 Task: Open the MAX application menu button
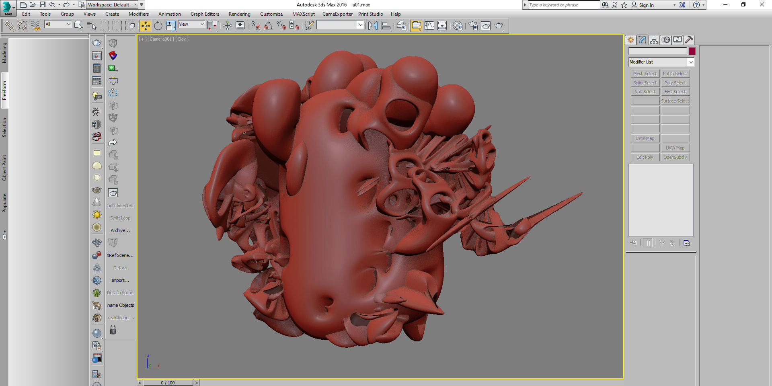(8, 8)
